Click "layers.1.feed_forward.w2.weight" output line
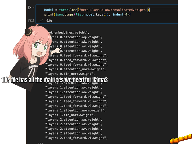 pos(76,106)
